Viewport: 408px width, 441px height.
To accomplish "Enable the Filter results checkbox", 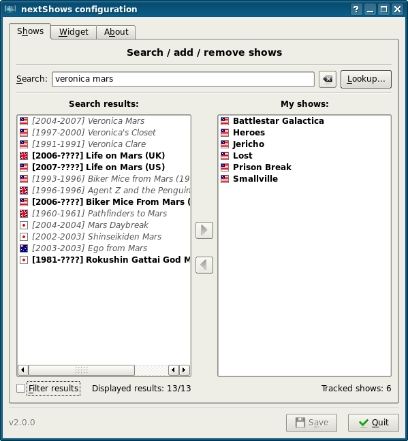I will tap(21, 388).
